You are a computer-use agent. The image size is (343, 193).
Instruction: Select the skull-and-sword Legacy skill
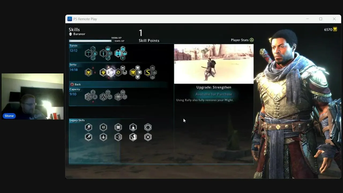click(88, 127)
